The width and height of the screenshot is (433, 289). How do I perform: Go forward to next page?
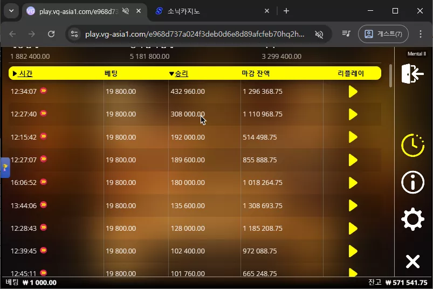pos(32,34)
